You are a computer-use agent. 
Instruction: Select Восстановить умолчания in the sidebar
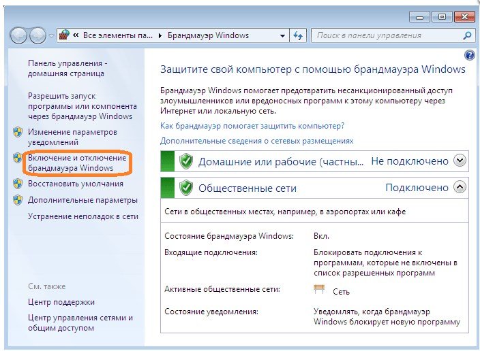75,184
